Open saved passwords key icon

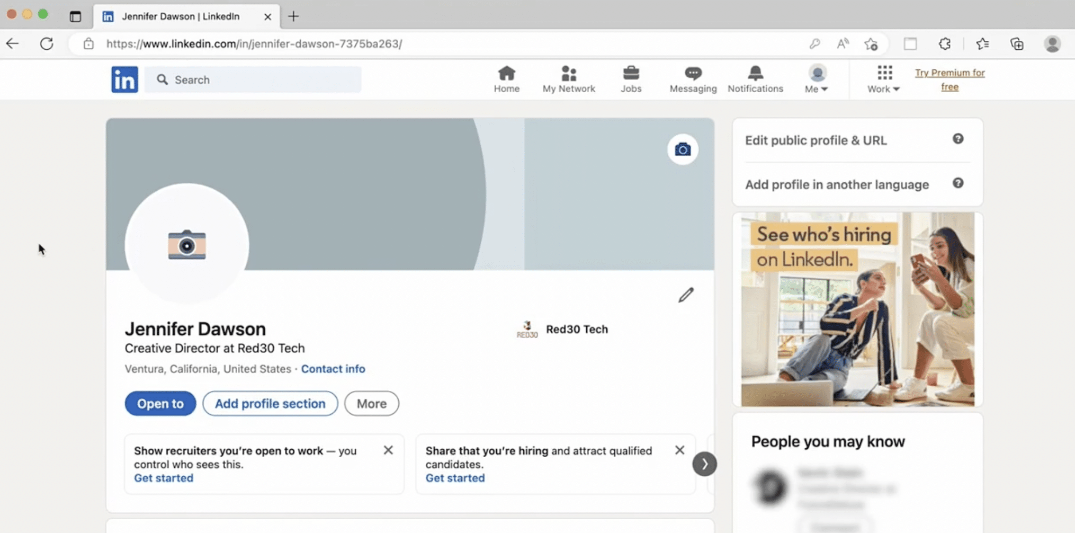[814, 43]
